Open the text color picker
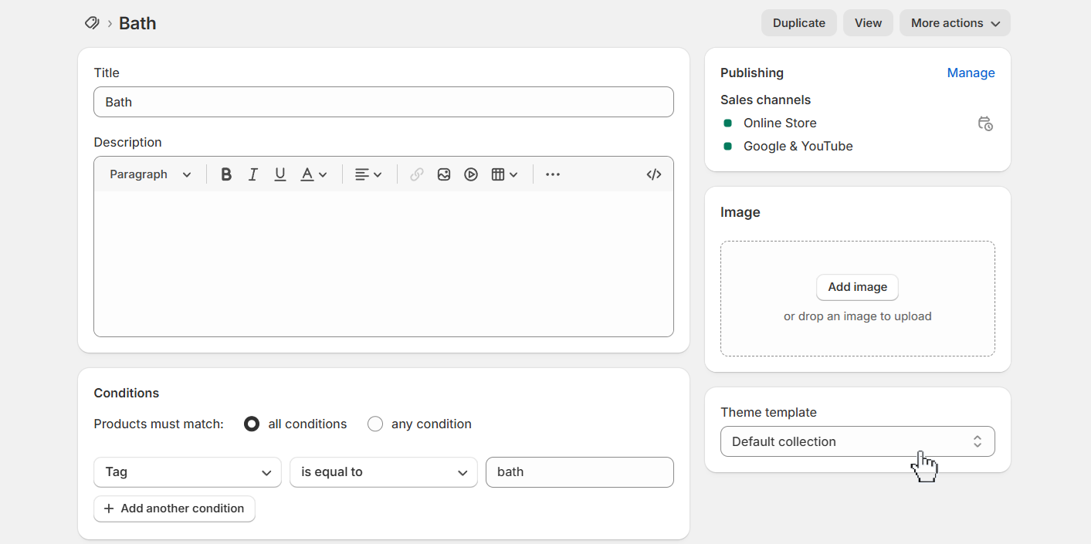Image resolution: width=1091 pixels, height=544 pixels. tap(313, 174)
